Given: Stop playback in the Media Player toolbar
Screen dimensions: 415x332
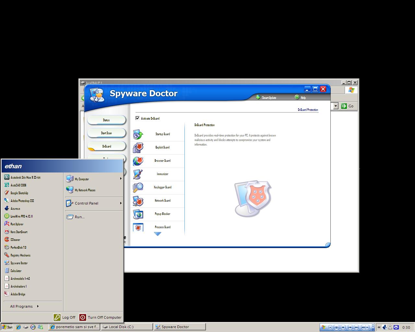Looking at the screenshot, I should click(343, 327).
